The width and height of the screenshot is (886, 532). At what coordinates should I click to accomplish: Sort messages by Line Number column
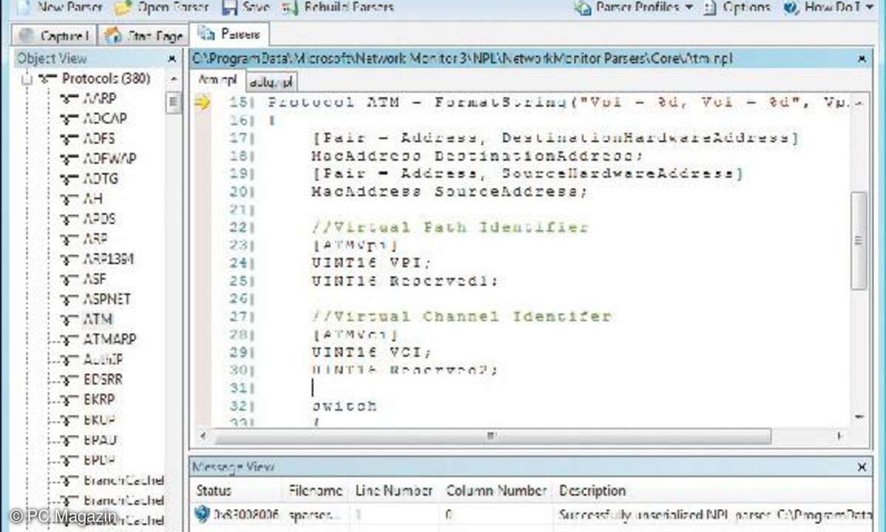(x=395, y=491)
